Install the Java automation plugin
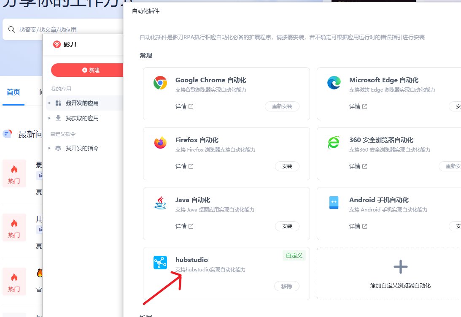 coord(287,226)
